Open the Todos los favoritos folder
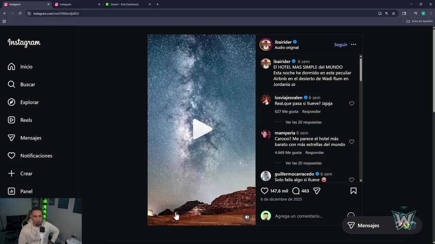The width and height of the screenshot is (435, 244). click(419, 21)
